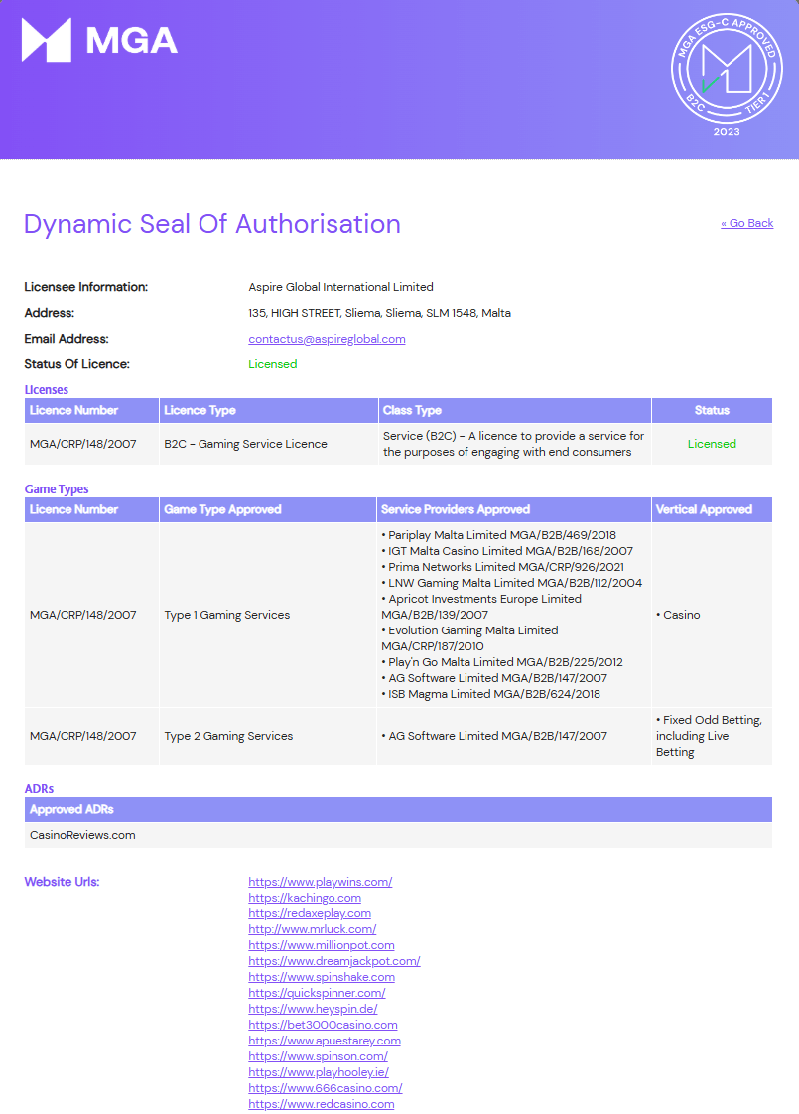Open the spinshake.com link

click(322, 977)
